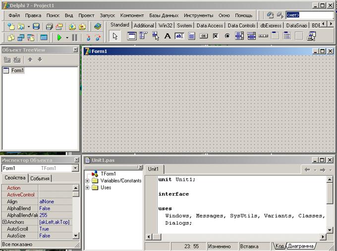Screen dimensions: 337x251
Task: Select the Frames component icon
Action: 132,36
